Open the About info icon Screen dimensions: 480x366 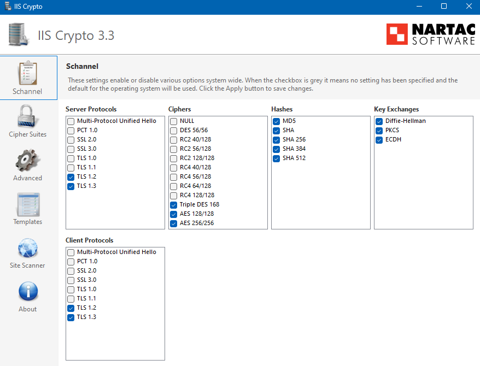(x=28, y=292)
